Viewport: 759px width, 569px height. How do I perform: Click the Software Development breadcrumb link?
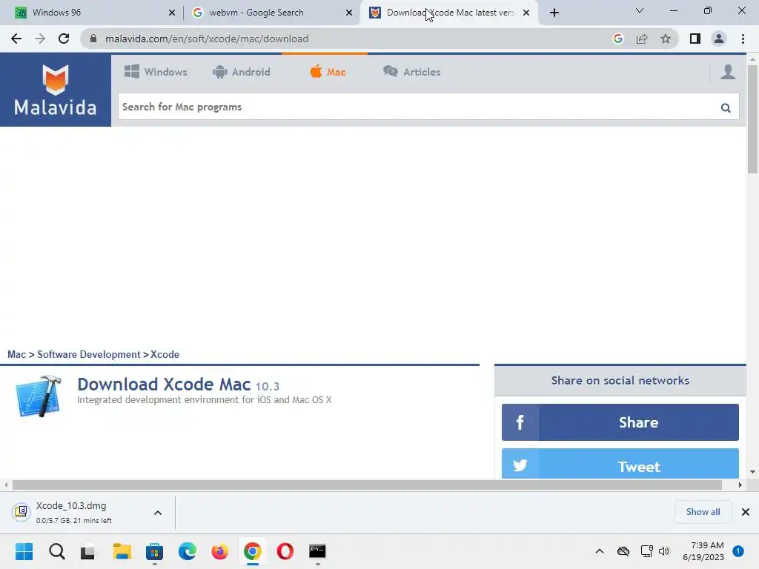point(89,355)
